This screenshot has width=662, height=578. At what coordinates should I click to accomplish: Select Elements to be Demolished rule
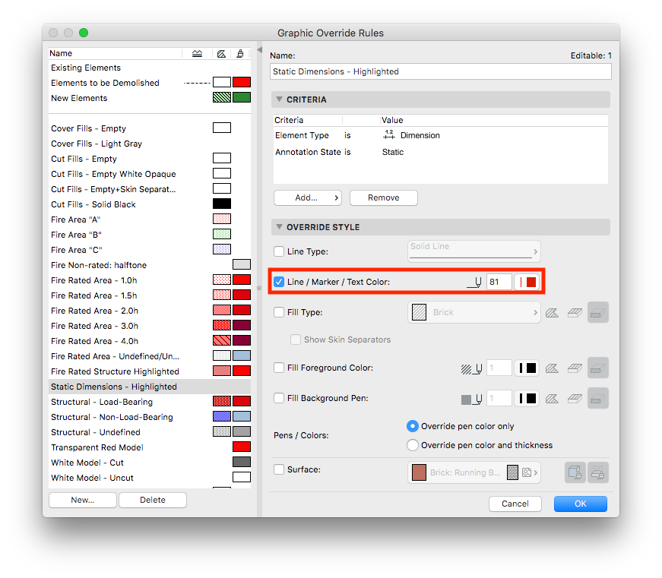click(150, 83)
